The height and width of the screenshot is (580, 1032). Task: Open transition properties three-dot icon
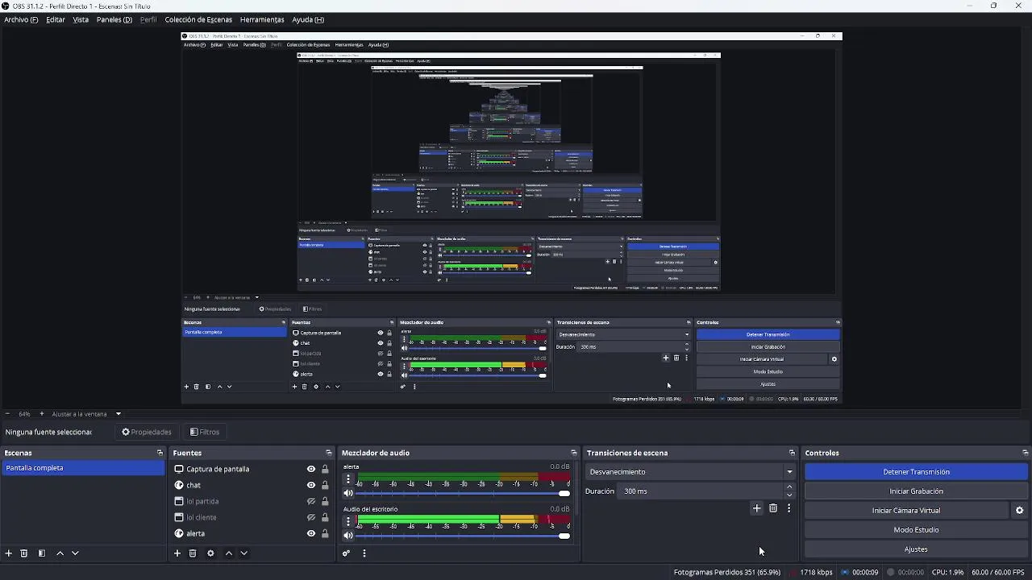tap(789, 508)
